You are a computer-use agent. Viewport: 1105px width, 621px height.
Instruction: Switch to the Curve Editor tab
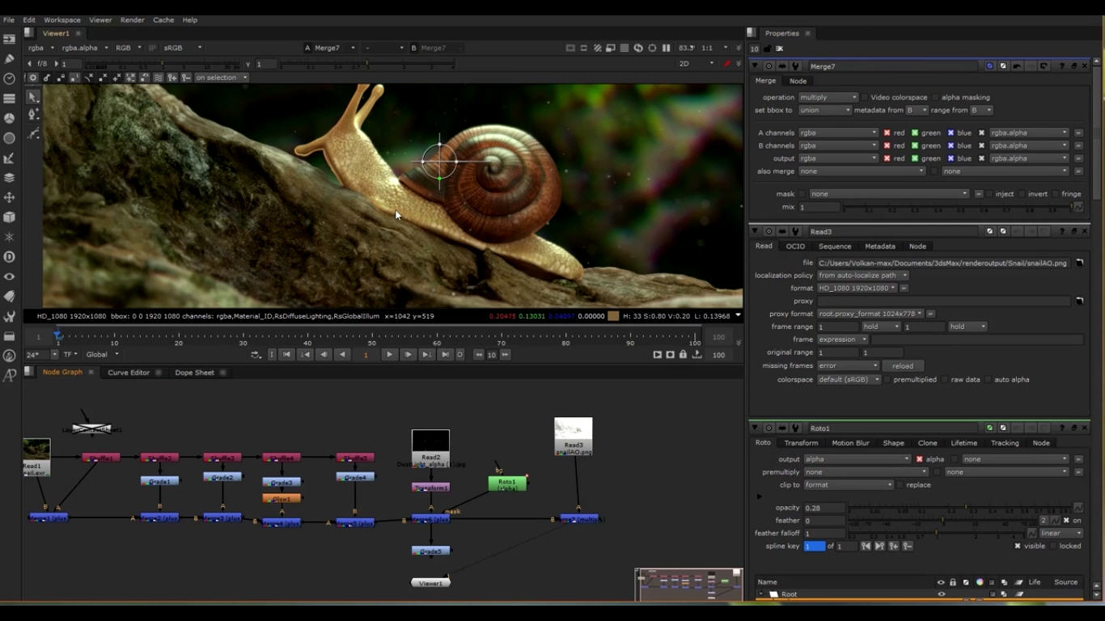click(x=129, y=373)
